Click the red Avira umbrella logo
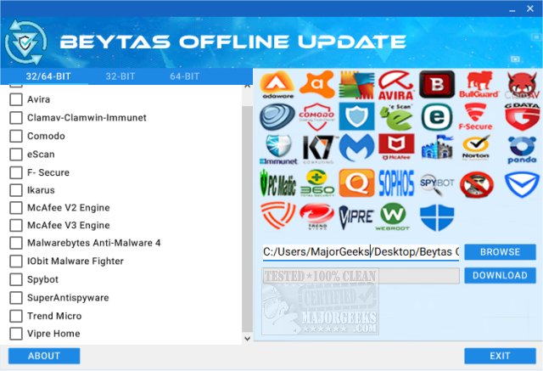The width and height of the screenshot is (543, 371). tap(396, 85)
